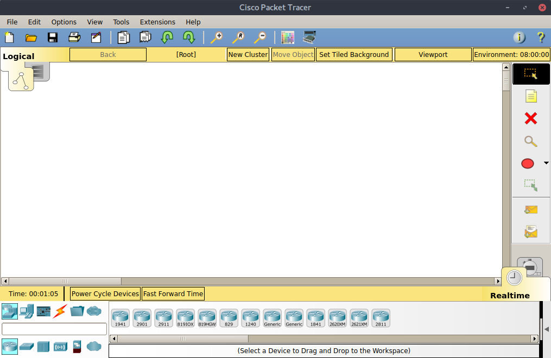Select the 2911 router device
Viewport: 551px width, 358px height.
click(x=164, y=318)
